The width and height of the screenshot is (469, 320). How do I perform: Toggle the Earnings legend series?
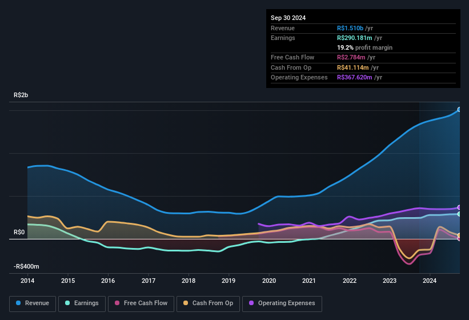[x=82, y=303]
